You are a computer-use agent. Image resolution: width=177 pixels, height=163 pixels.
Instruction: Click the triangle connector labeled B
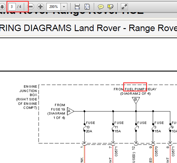click(x=136, y=100)
